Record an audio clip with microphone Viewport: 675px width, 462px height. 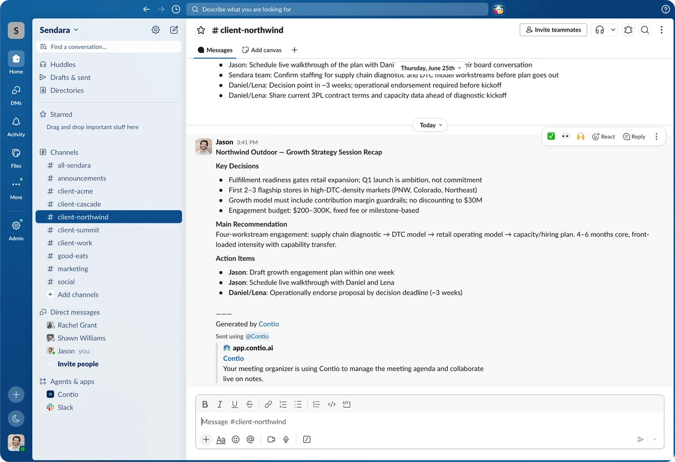(286, 439)
